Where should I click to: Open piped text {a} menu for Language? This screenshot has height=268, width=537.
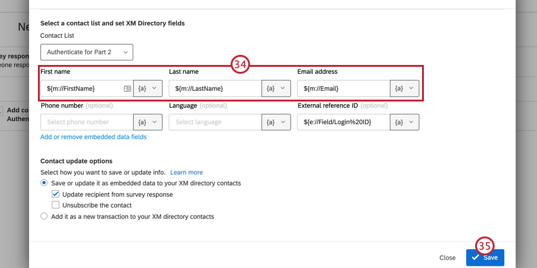[275, 122]
